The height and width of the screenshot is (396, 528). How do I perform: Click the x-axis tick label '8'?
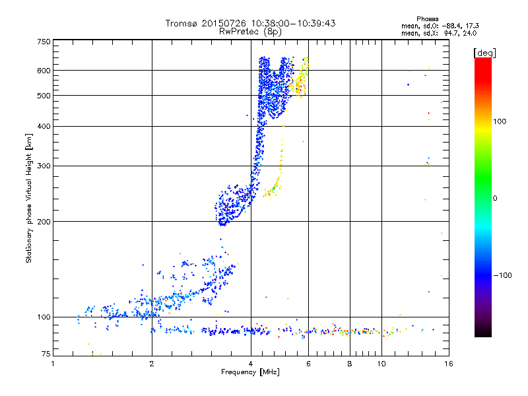point(350,364)
